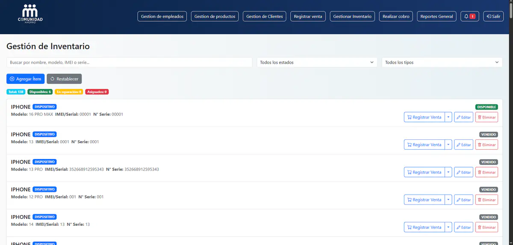Viewport: 513px width, 245px height.
Task: Add a new item with Agregar Ítem
Action: point(25,79)
